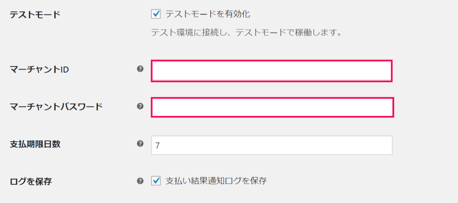Image resolution: width=458 pixels, height=203 pixels.
Task: Click the テストモード setting label
Action: 35,14
